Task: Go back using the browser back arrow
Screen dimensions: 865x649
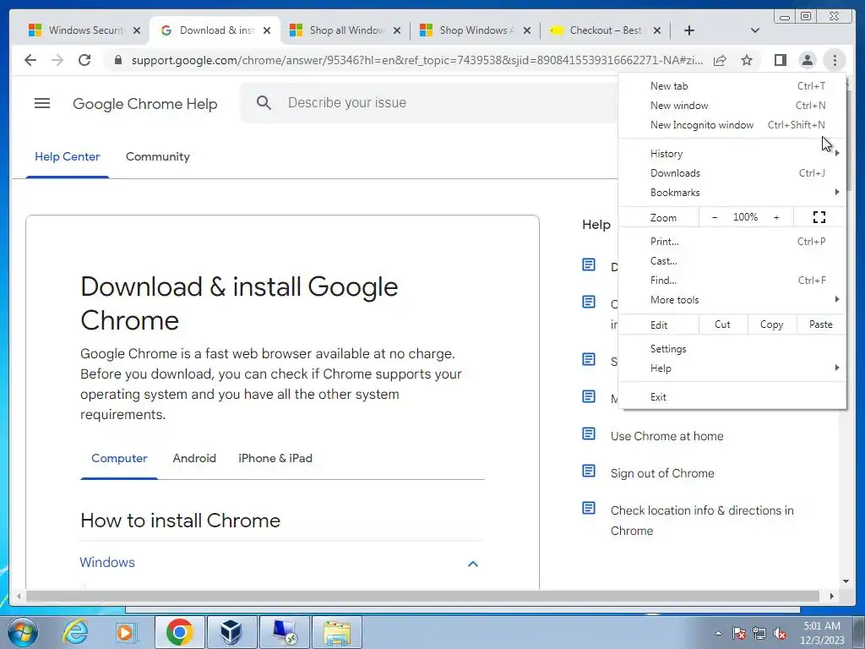Action: (x=30, y=60)
